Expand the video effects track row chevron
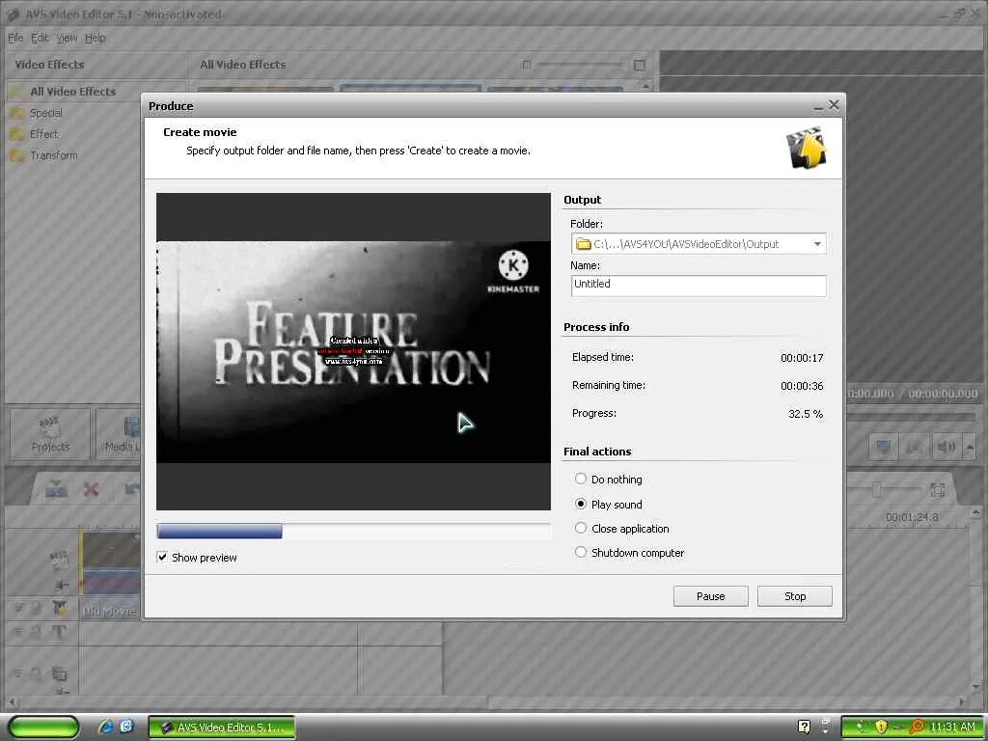The width and height of the screenshot is (988, 741). click(x=18, y=608)
